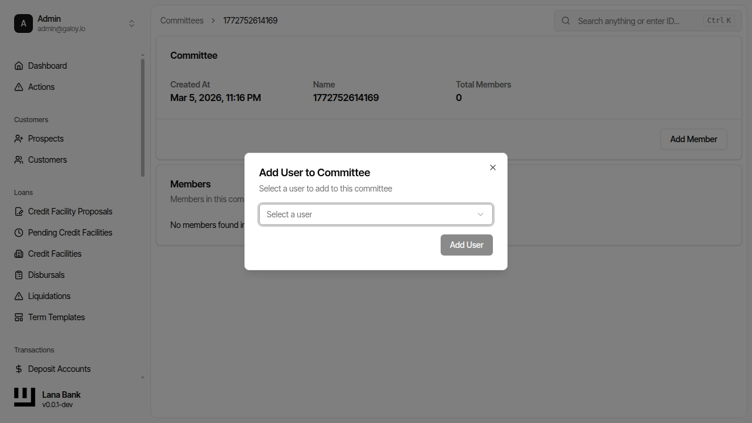
Task: Click the dropdown chevron on the user selector
Action: (481, 214)
